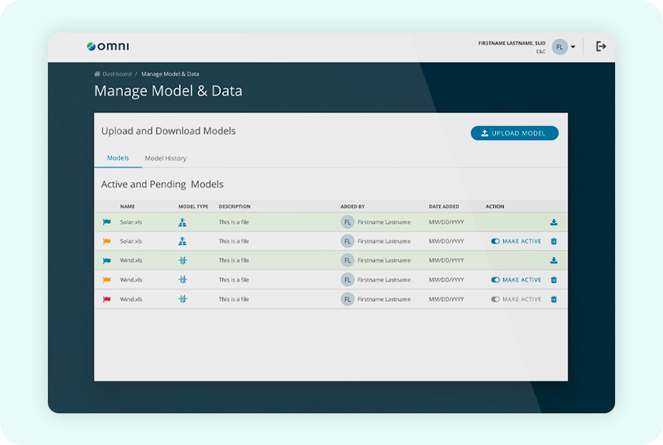
Task: Select Solar.xls name in blue-flagged row
Action: 131,222
